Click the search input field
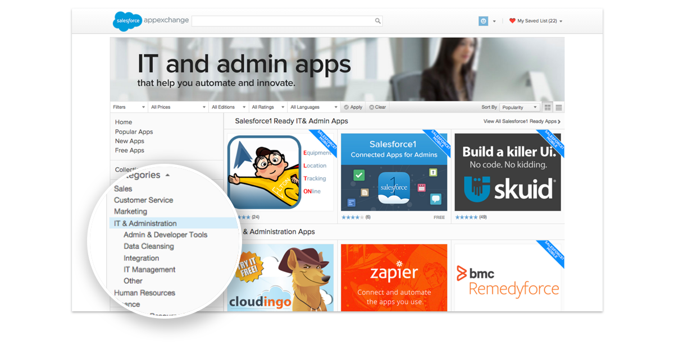This screenshot has height=359, width=674. pyautogui.click(x=287, y=21)
